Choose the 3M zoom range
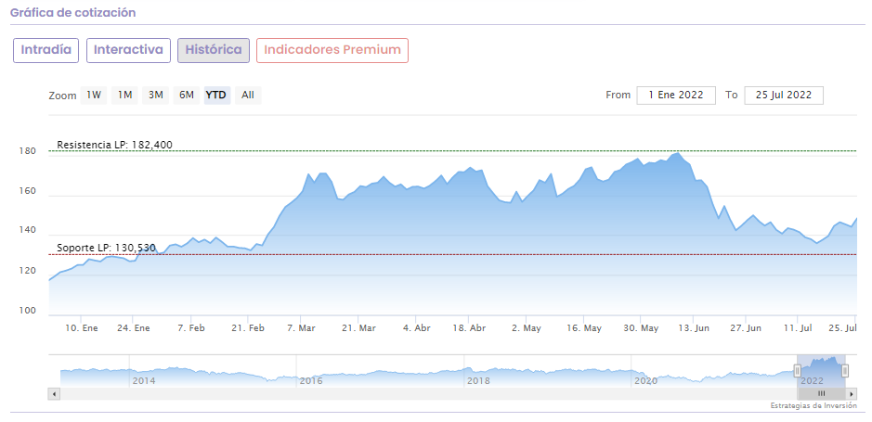872x422 pixels. (156, 95)
